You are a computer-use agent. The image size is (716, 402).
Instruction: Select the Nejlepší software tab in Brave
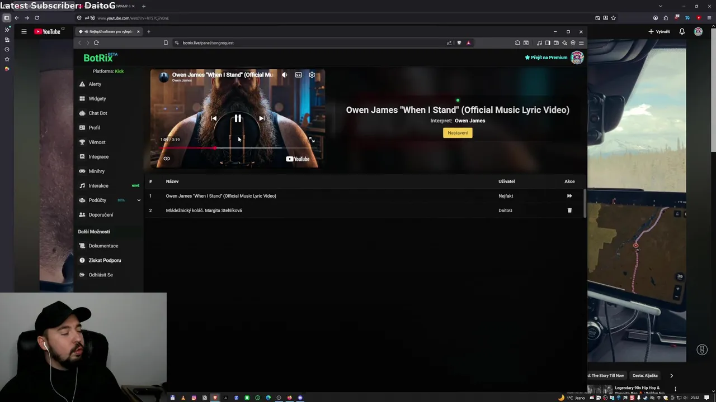110,32
